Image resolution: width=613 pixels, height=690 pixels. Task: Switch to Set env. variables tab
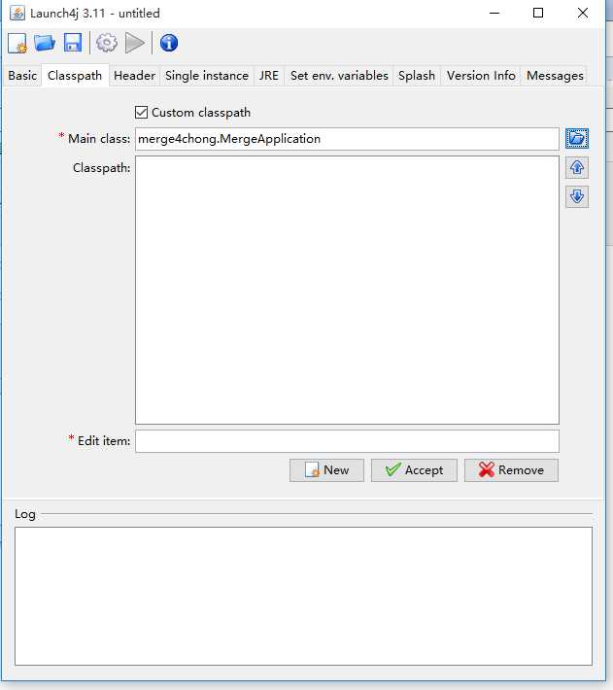[x=339, y=76]
